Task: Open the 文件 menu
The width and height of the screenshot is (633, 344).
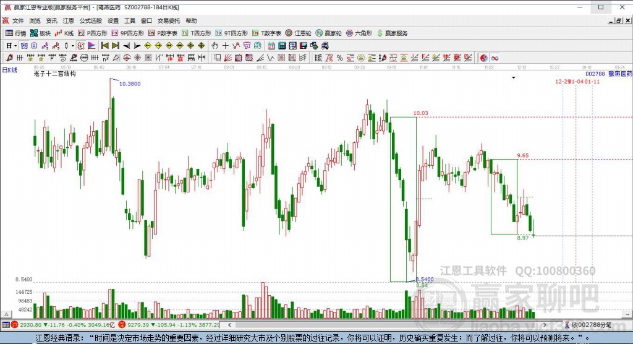Action: click(18, 20)
